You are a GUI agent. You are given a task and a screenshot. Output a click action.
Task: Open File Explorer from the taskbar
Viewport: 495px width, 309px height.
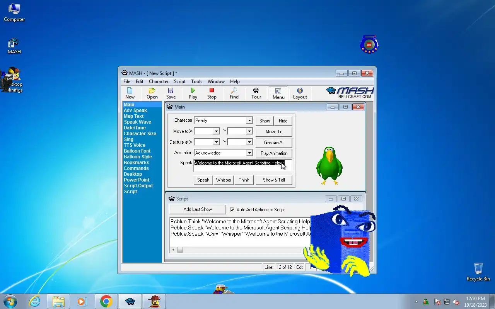coord(58,301)
